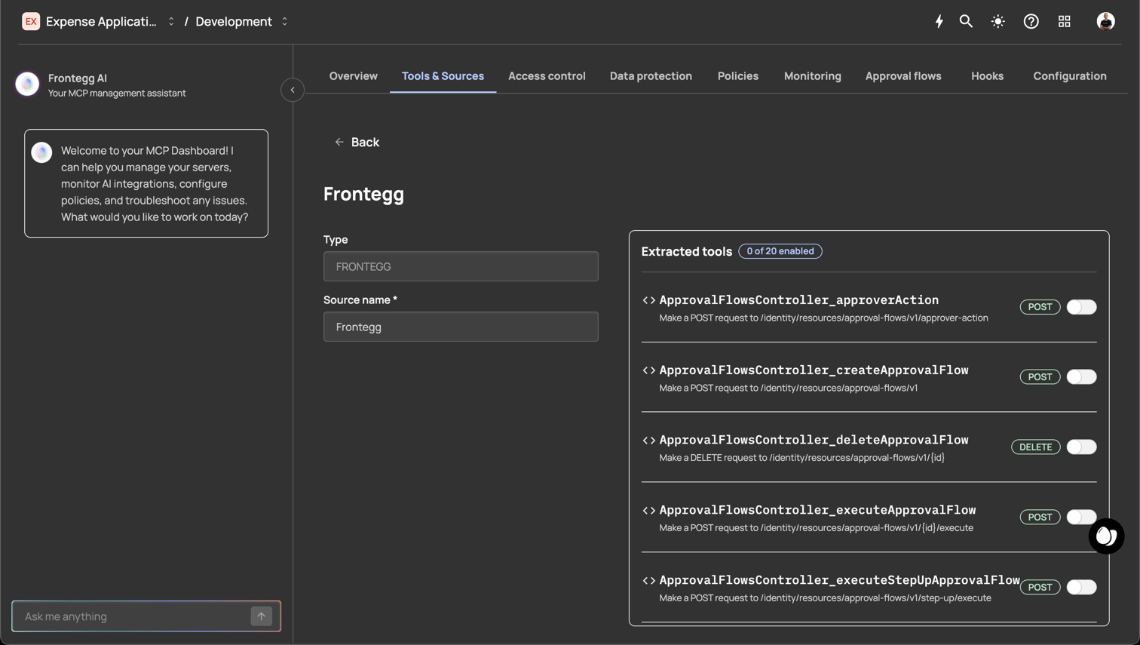Open the user profile avatar
Screen dimensions: 1140x645
1105,22
